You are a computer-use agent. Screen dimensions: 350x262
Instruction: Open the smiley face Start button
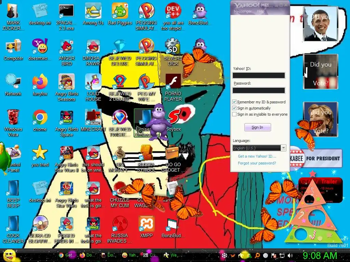click(x=9, y=256)
